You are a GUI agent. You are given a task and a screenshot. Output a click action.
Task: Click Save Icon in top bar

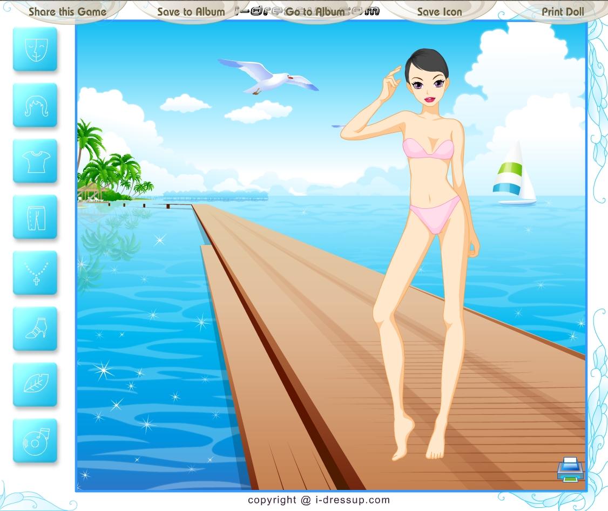439,11
